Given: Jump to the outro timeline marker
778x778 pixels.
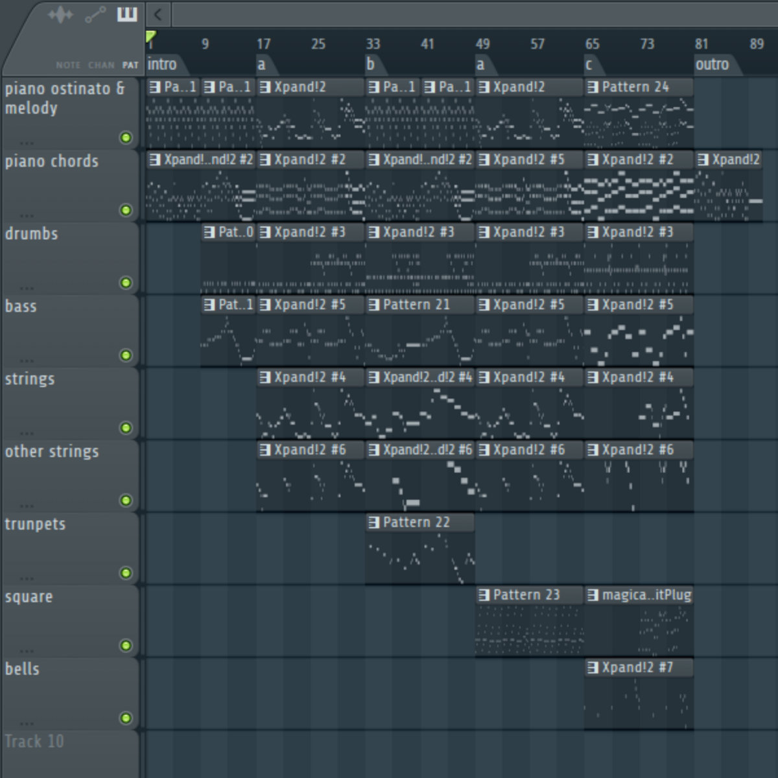Looking at the screenshot, I should pyautogui.click(x=712, y=64).
